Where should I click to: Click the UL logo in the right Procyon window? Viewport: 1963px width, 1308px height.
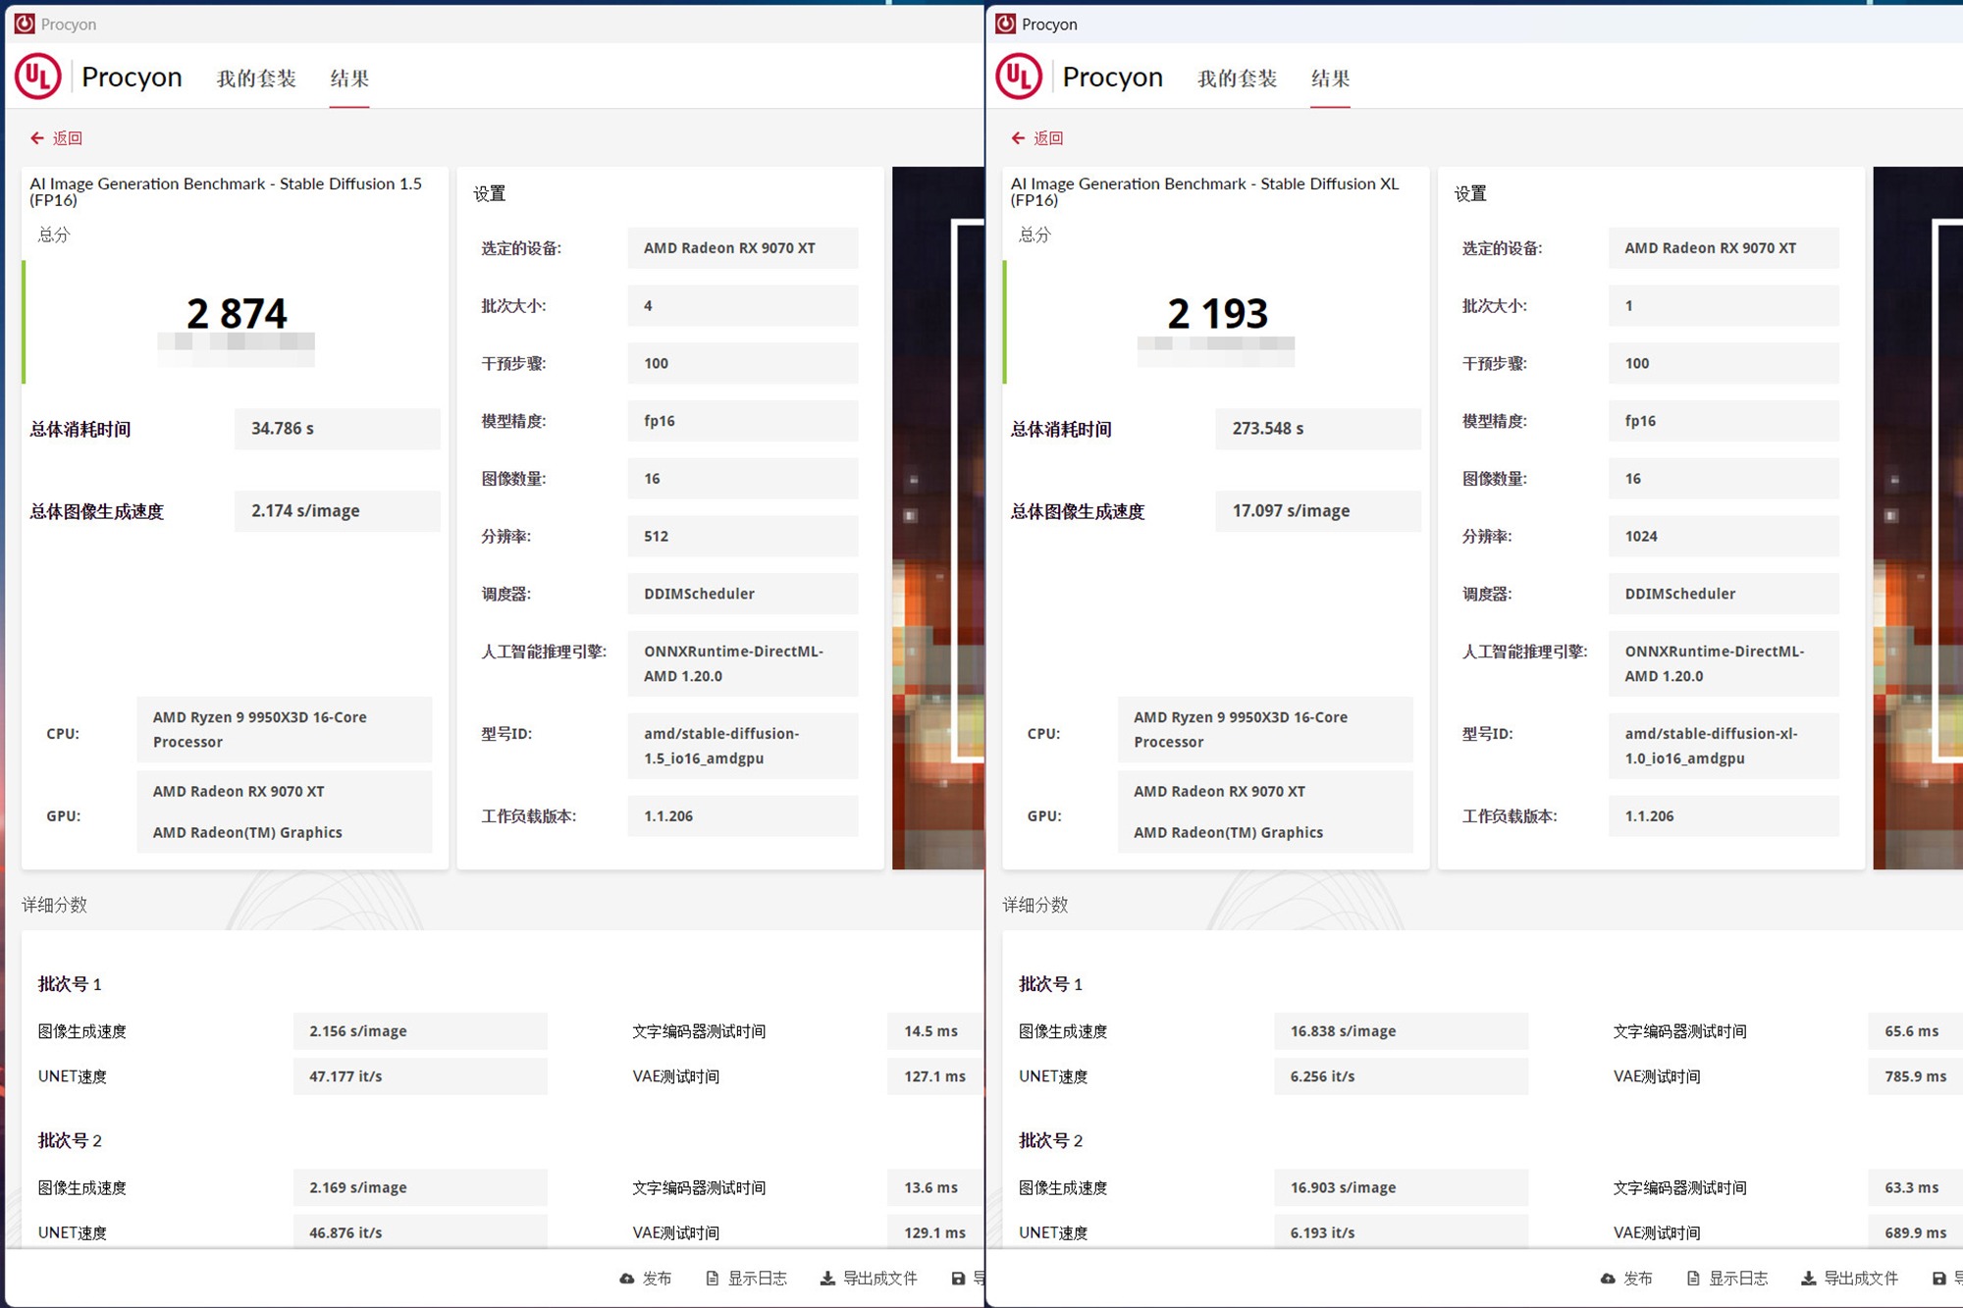click(x=1019, y=77)
